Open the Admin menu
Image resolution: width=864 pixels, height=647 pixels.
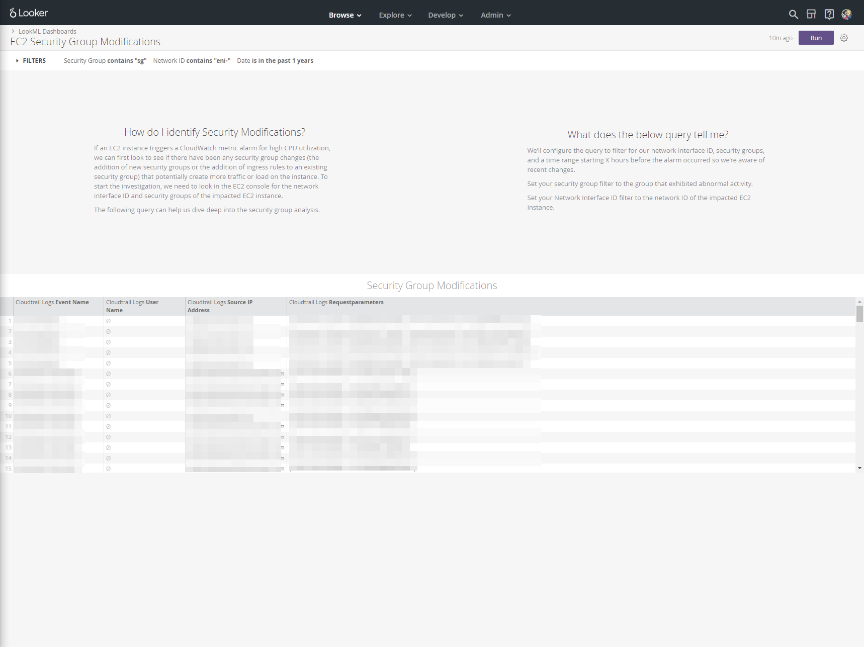[x=495, y=15]
